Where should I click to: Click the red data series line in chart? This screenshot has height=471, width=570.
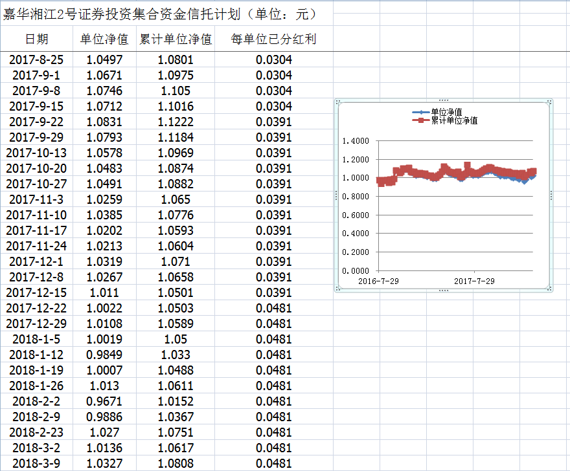tap(405, 169)
